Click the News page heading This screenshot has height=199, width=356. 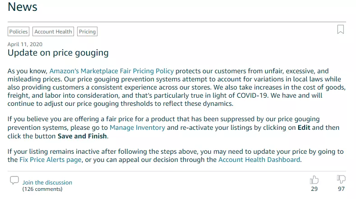(x=23, y=7)
